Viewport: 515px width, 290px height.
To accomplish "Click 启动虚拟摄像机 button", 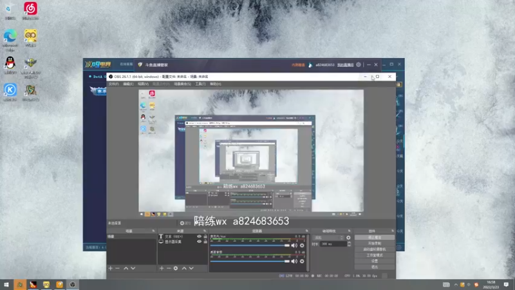I will [x=375, y=249].
